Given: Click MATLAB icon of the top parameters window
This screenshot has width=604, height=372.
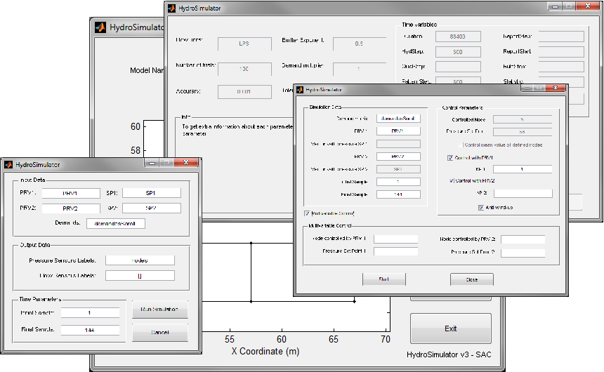Looking at the screenshot, I should [x=171, y=8].
